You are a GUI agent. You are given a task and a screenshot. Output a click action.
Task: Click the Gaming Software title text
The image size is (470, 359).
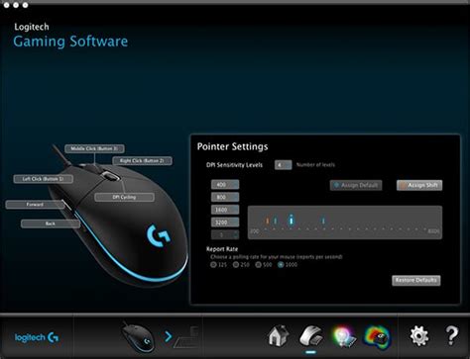click(x=70, y=42)
